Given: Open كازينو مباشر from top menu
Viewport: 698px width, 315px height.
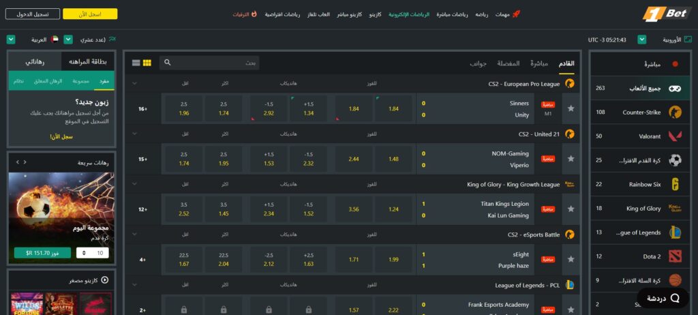Looking at the screenshot, I should (349, 14).
